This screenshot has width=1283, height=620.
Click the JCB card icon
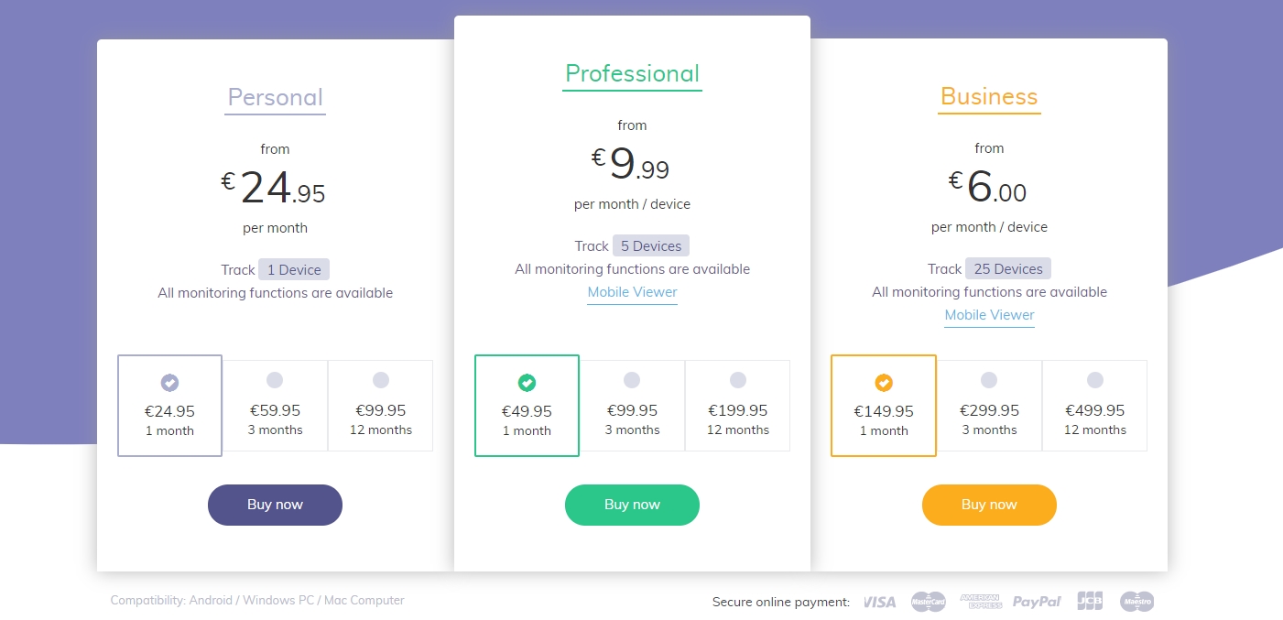point(1090,602)
